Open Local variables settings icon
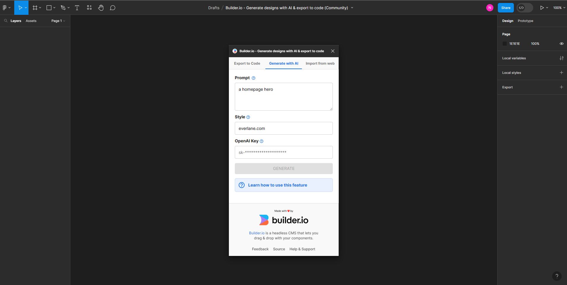This screenshot has width=567, height=285. click(x=562, y=58)
